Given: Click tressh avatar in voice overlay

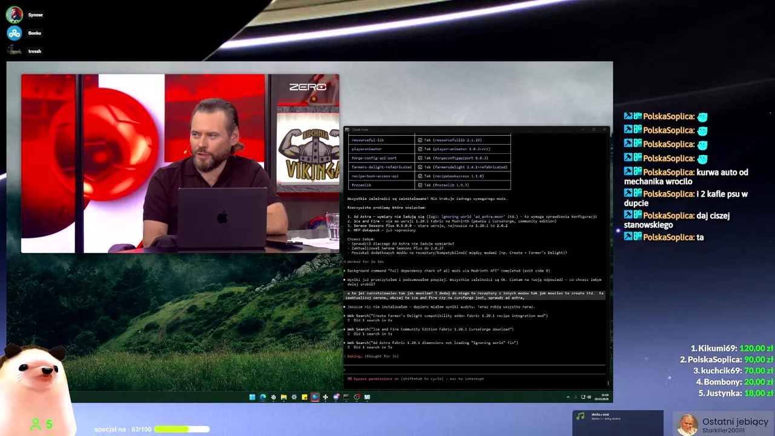Looking at the screenshot, I should tap(14, 51).
